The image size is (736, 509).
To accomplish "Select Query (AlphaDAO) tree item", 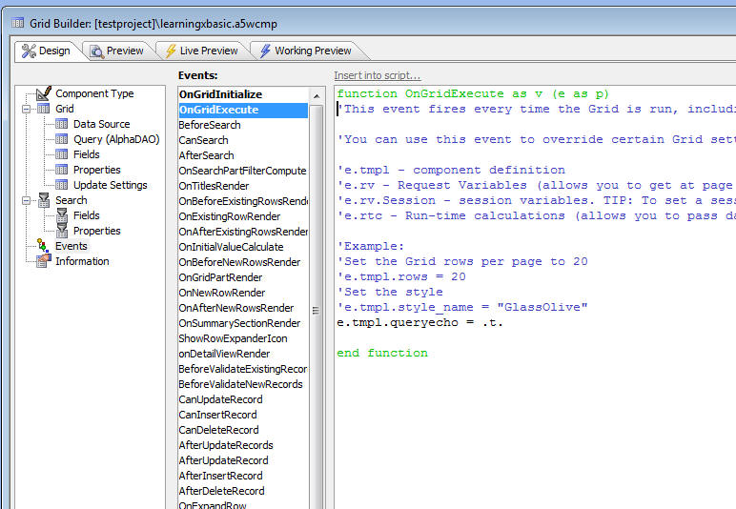I will (x=116, y=139).
